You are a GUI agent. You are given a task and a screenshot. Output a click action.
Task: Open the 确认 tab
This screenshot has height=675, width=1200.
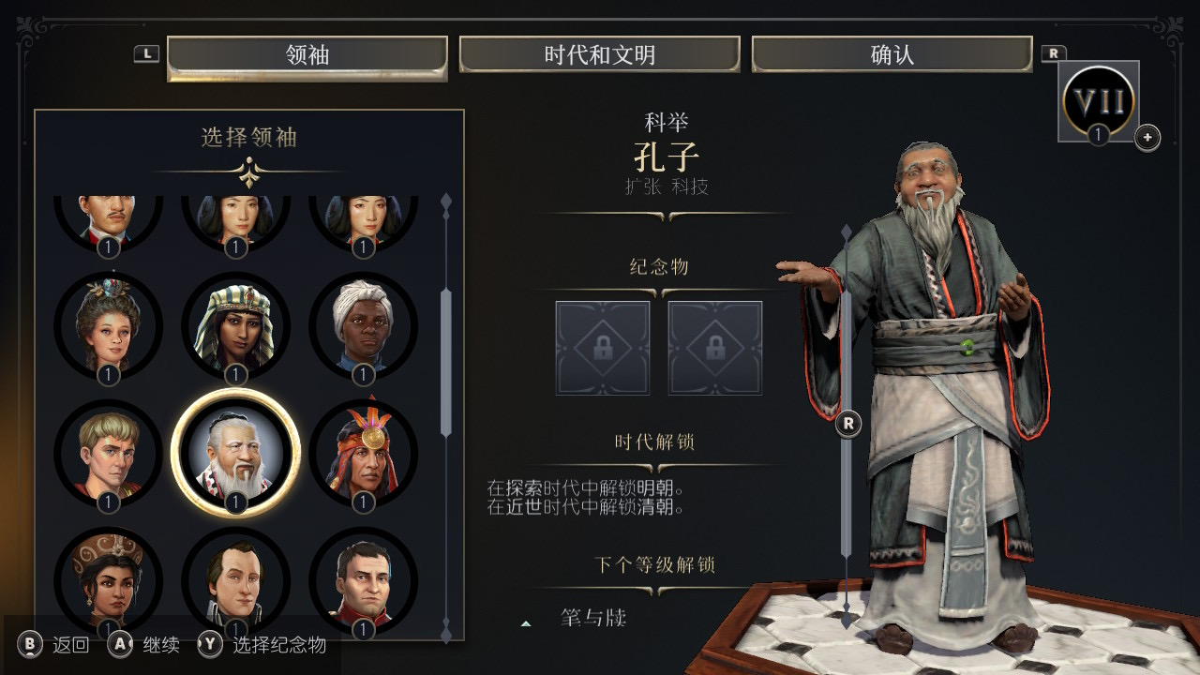tap(892, 55)
